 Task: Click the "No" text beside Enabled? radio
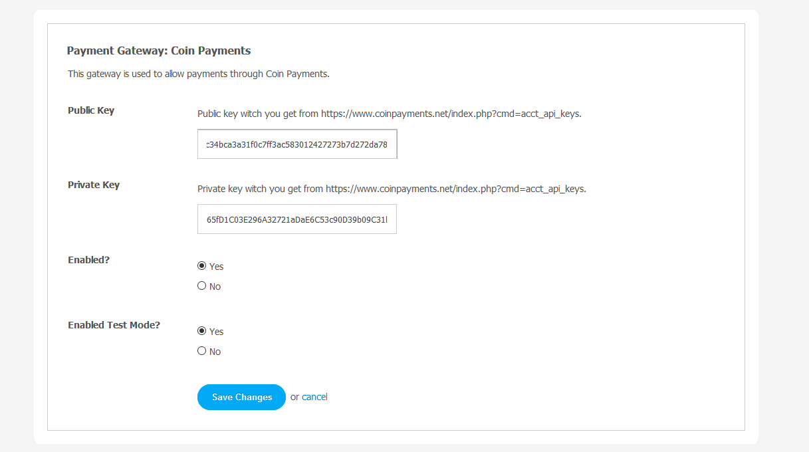(x=215, y=286)
